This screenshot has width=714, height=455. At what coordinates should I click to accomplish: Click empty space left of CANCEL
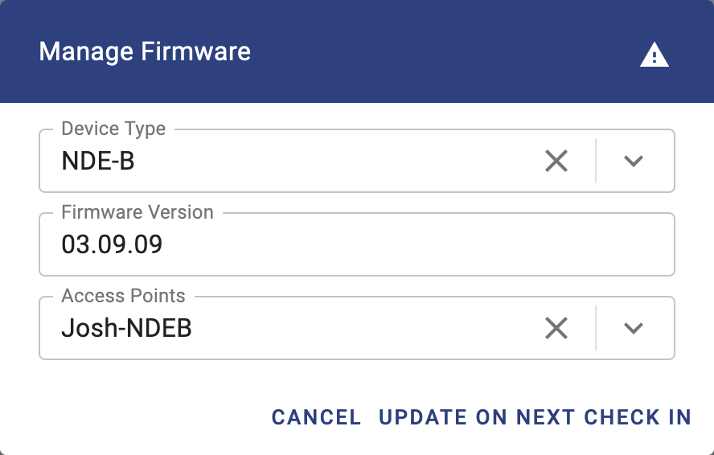coord(145,417)
